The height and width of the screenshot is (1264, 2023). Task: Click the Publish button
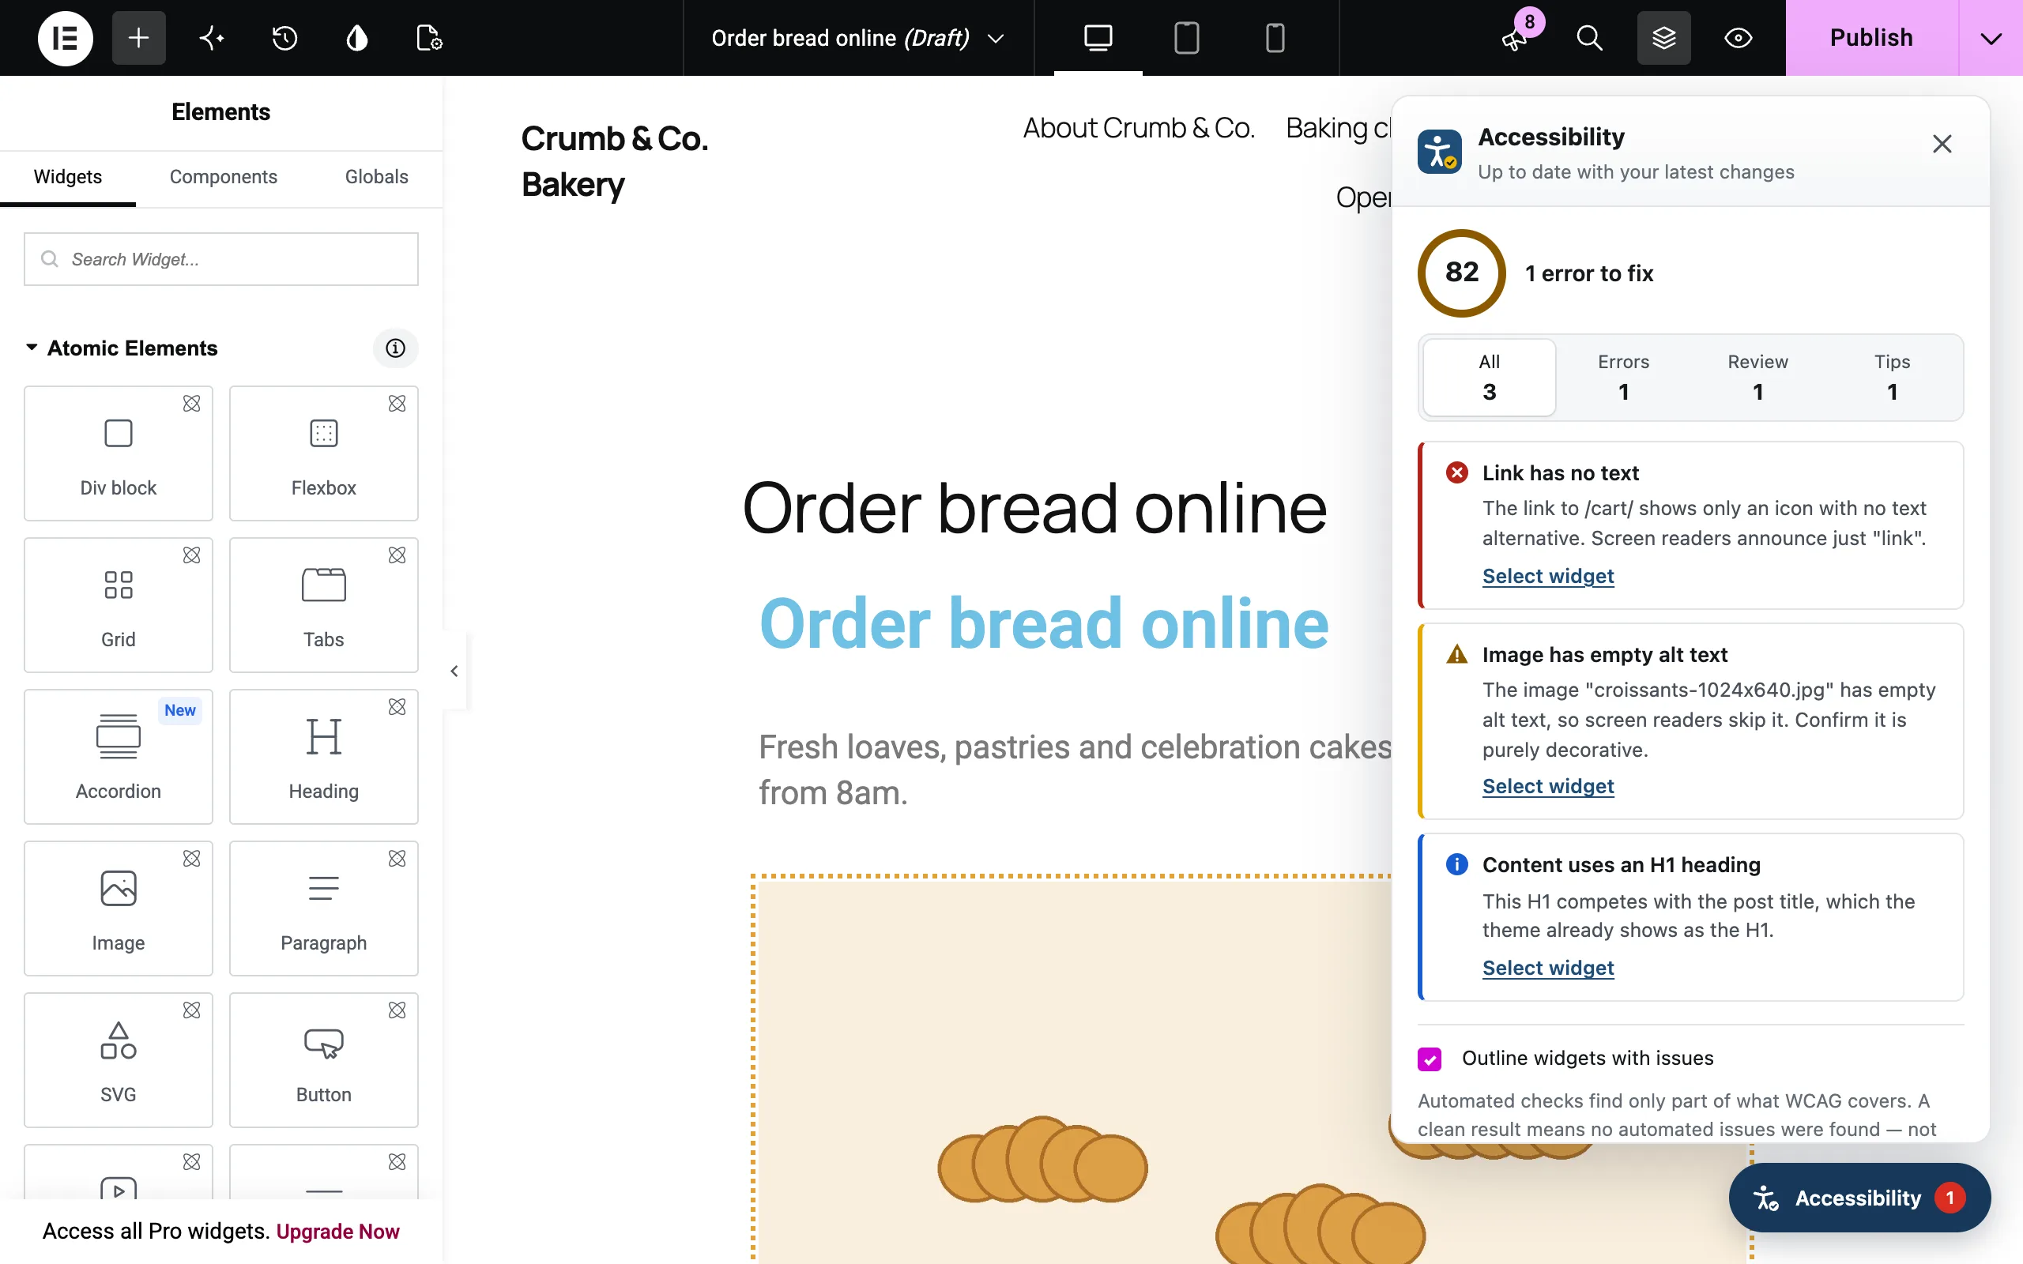point(1870,38)
